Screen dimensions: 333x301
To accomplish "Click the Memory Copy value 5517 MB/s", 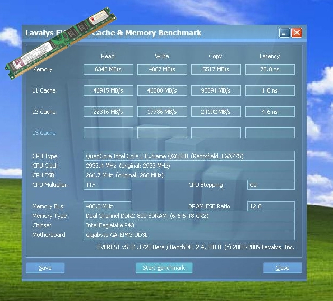I will 216,69.
